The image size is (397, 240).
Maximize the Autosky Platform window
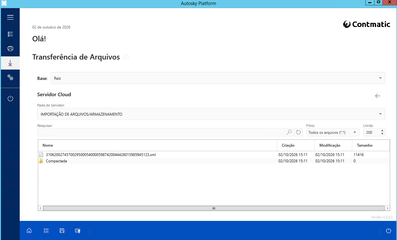[x=379, y=2]
